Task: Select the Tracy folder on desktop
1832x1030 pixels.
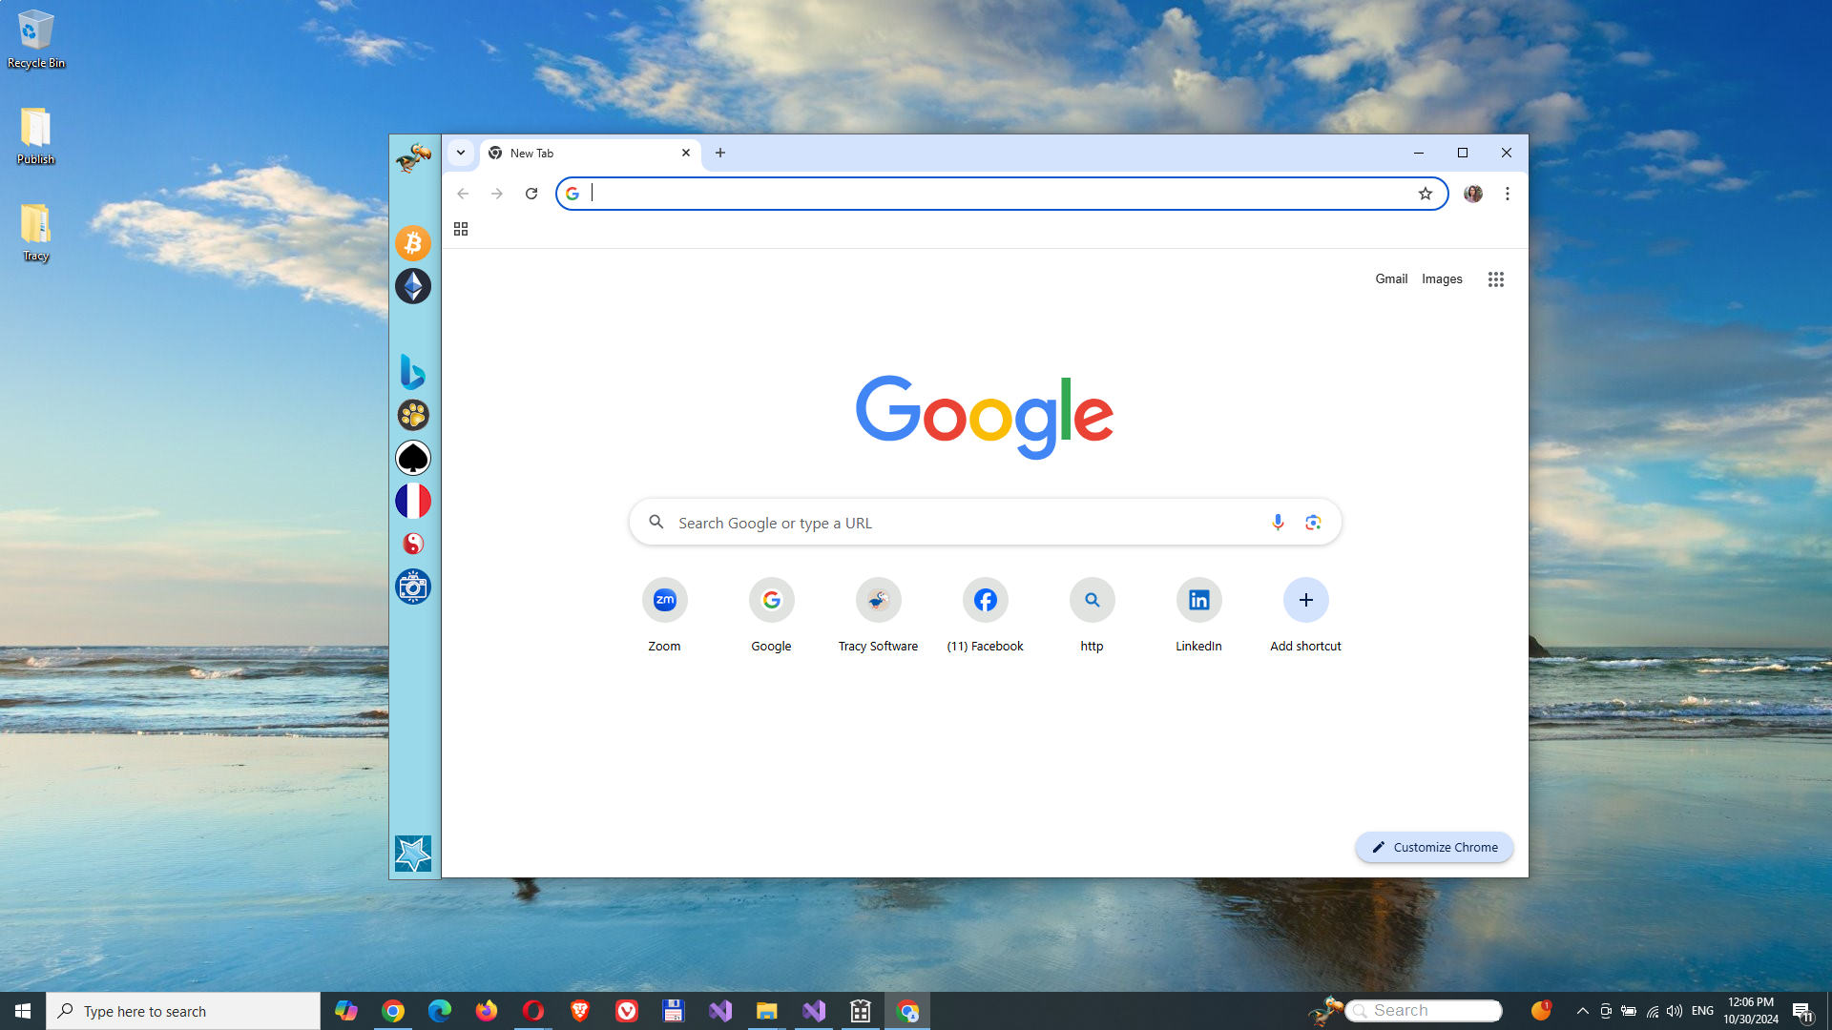Action: pyautogui.click(x=35, y=232)
